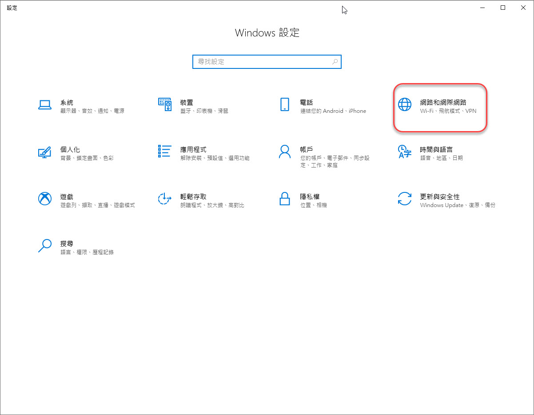Screen dimensions: 534x415
Task: Select the 遊戲 title text
Action: click(67, 197)
